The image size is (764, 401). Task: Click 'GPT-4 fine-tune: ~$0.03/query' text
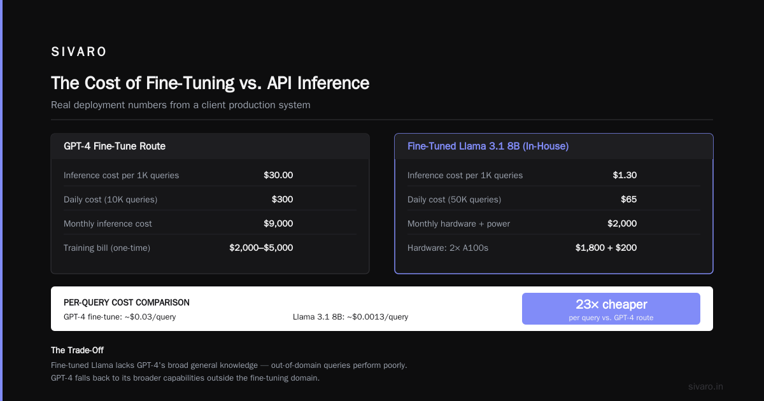(x=120, y=316)
